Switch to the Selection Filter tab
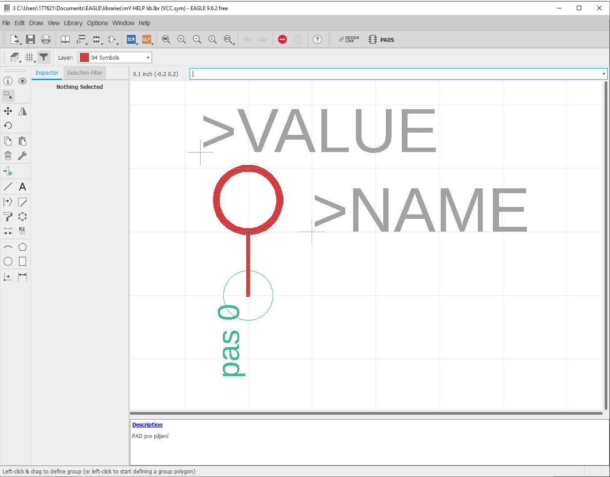Screen dimensions: 610x477 pyautogui.click(x=84, y=73)
